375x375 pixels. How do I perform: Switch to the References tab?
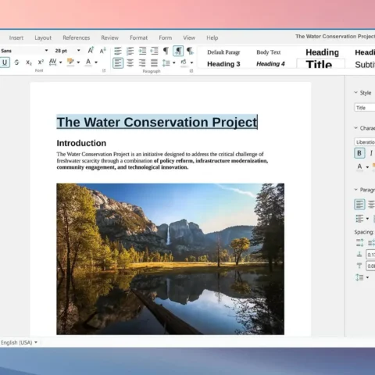pos(77,37)
